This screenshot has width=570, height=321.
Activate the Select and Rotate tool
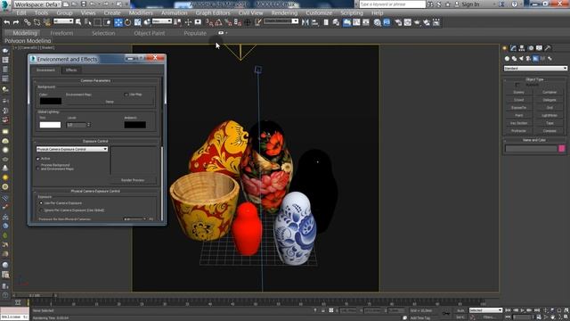tap(127, 22)
